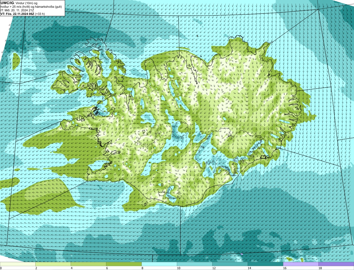Click the legend scale label "6"
The width and height of the screenshot is (354, 270).
click(107, 268)
